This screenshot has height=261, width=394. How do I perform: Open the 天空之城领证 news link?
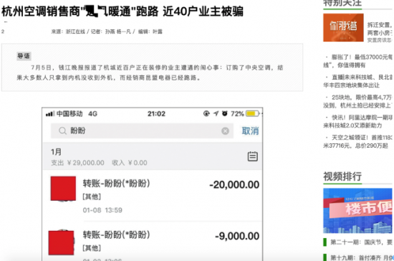pos(357,141)
